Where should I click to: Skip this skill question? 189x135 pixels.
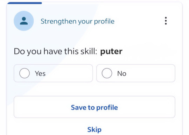pyautogui.click(x=94, y=130)
